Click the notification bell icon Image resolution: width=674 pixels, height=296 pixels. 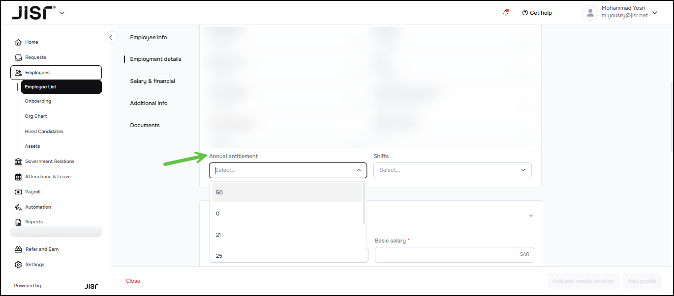pos(505,13)
